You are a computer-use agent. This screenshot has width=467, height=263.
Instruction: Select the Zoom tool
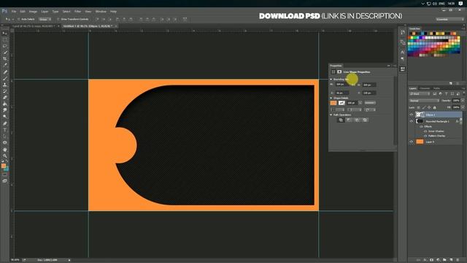(x=5, y=156)
